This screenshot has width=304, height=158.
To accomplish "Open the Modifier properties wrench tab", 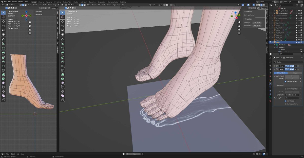I will [271, 84].
